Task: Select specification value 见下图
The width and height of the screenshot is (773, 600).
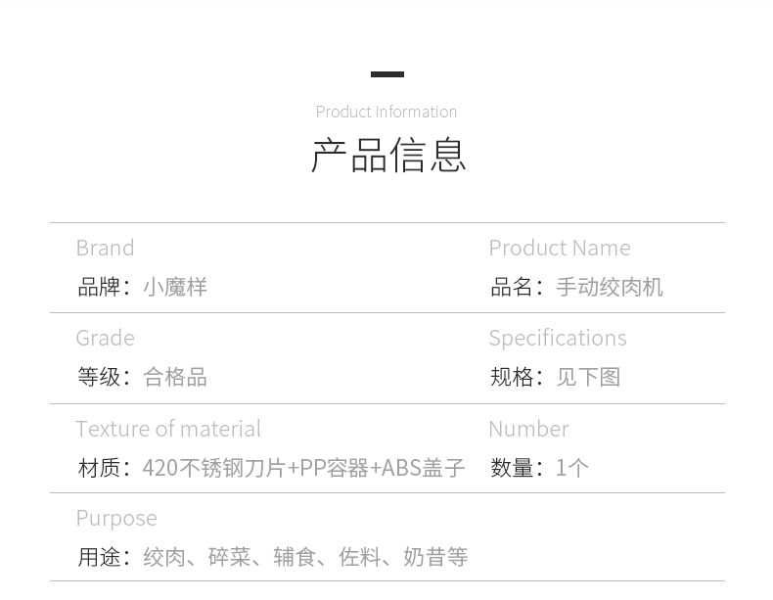Action: (588, 377)
